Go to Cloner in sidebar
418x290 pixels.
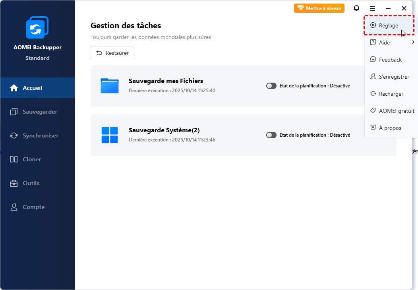tap(37, 159)
